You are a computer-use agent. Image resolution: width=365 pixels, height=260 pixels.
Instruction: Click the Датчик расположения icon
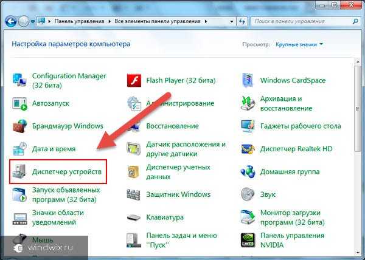pyautogui.click(x=134, y=149)
